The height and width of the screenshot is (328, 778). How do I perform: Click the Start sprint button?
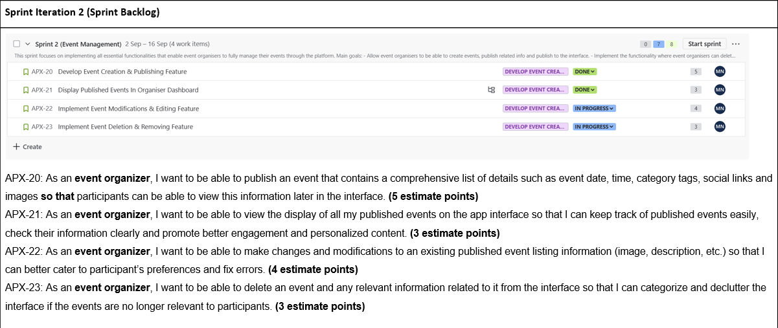pyautogui.click(x=704, y=44)
